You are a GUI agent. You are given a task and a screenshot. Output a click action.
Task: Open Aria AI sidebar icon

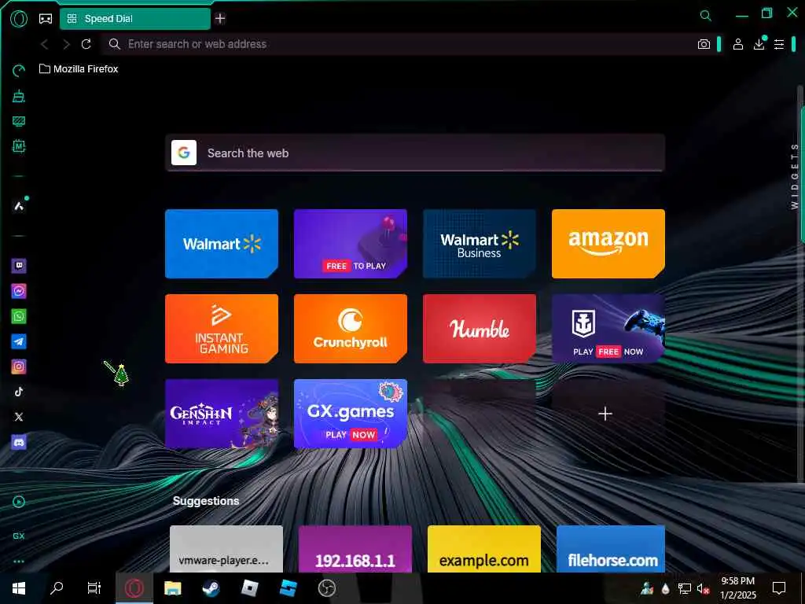(x=19, y=206)
